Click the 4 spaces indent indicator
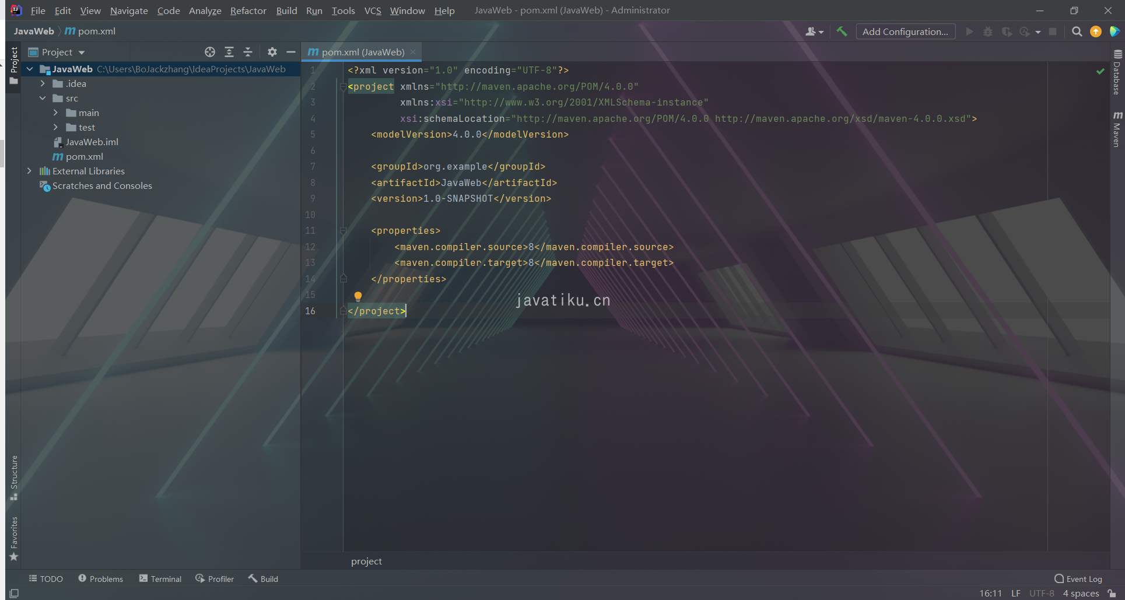 (x=1081, y=594)
